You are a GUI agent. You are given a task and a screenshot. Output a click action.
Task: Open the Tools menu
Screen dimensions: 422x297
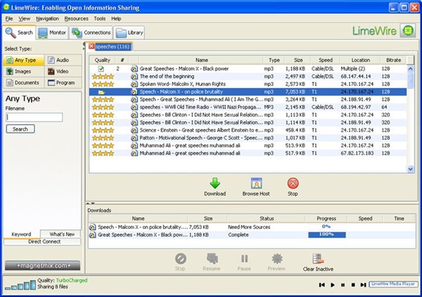[x=100, y=18]
